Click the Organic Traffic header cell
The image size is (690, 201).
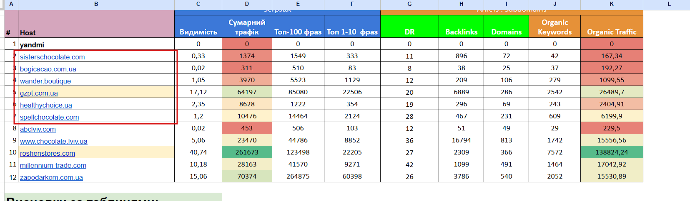(612, 26)
